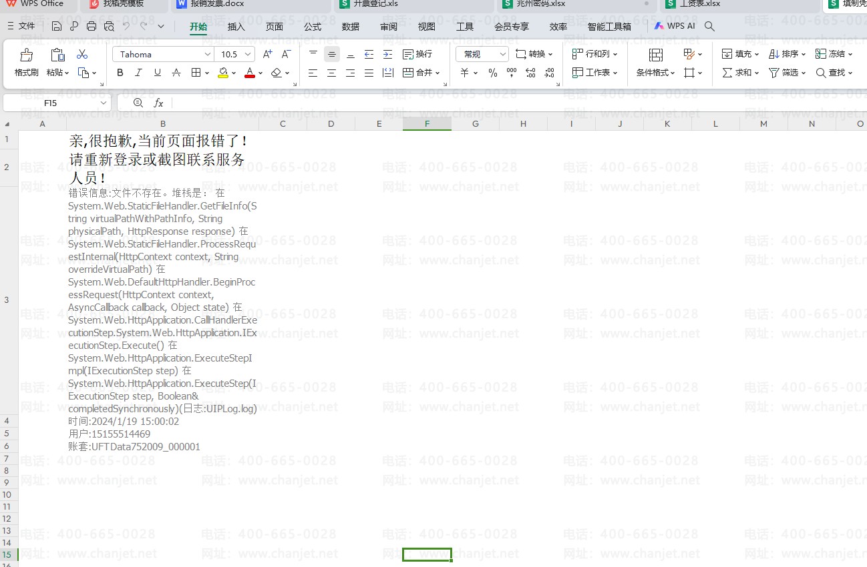Click the Conditional Format (条件格式) icon

656,55
